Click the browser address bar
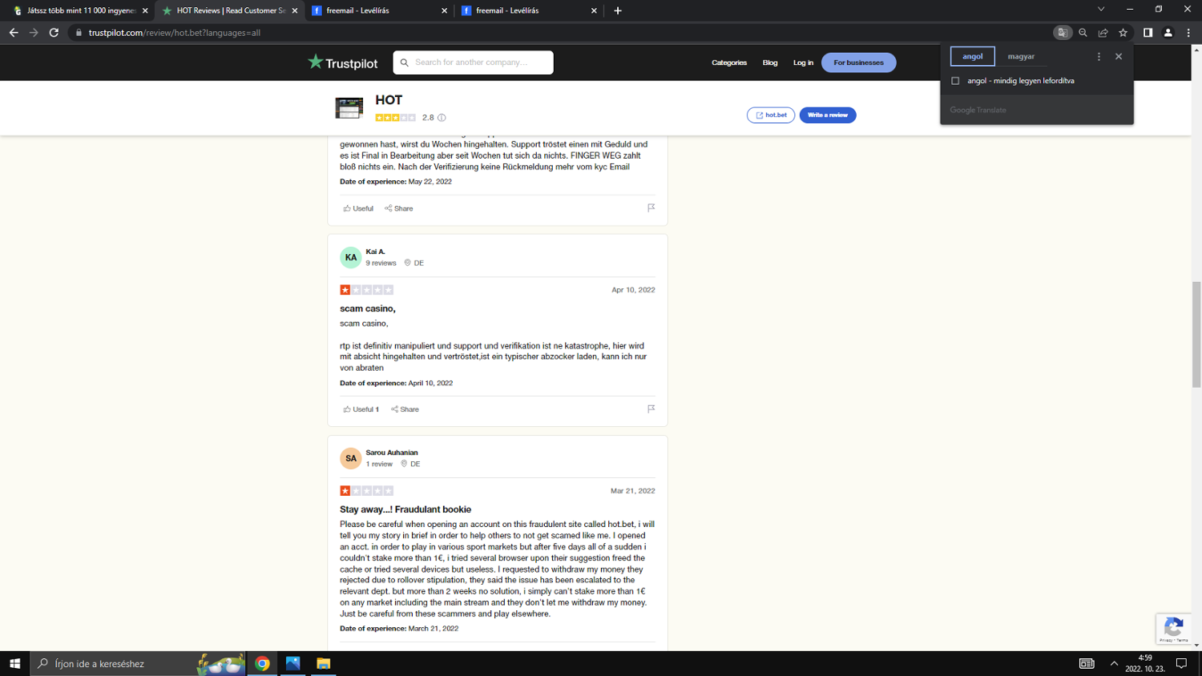 561,33
